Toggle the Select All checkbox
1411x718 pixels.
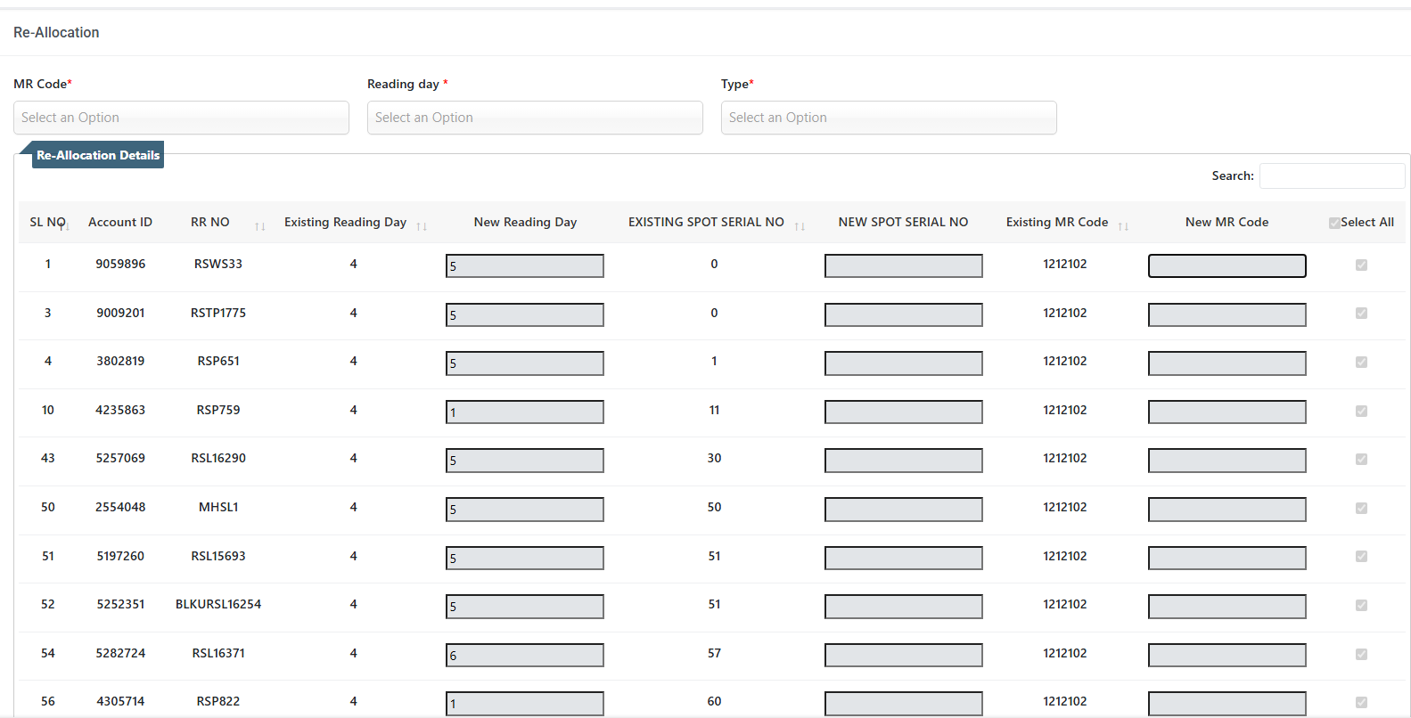click(x=1334, y=223)
